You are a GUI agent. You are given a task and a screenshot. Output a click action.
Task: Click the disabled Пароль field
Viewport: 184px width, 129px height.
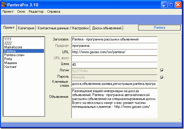click(x=114, y=77)
